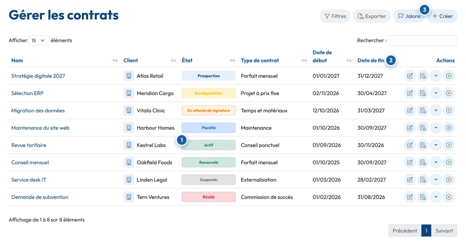Sort by Date de début sort icon
The image size is (466, 245).
tap(349, 61)
